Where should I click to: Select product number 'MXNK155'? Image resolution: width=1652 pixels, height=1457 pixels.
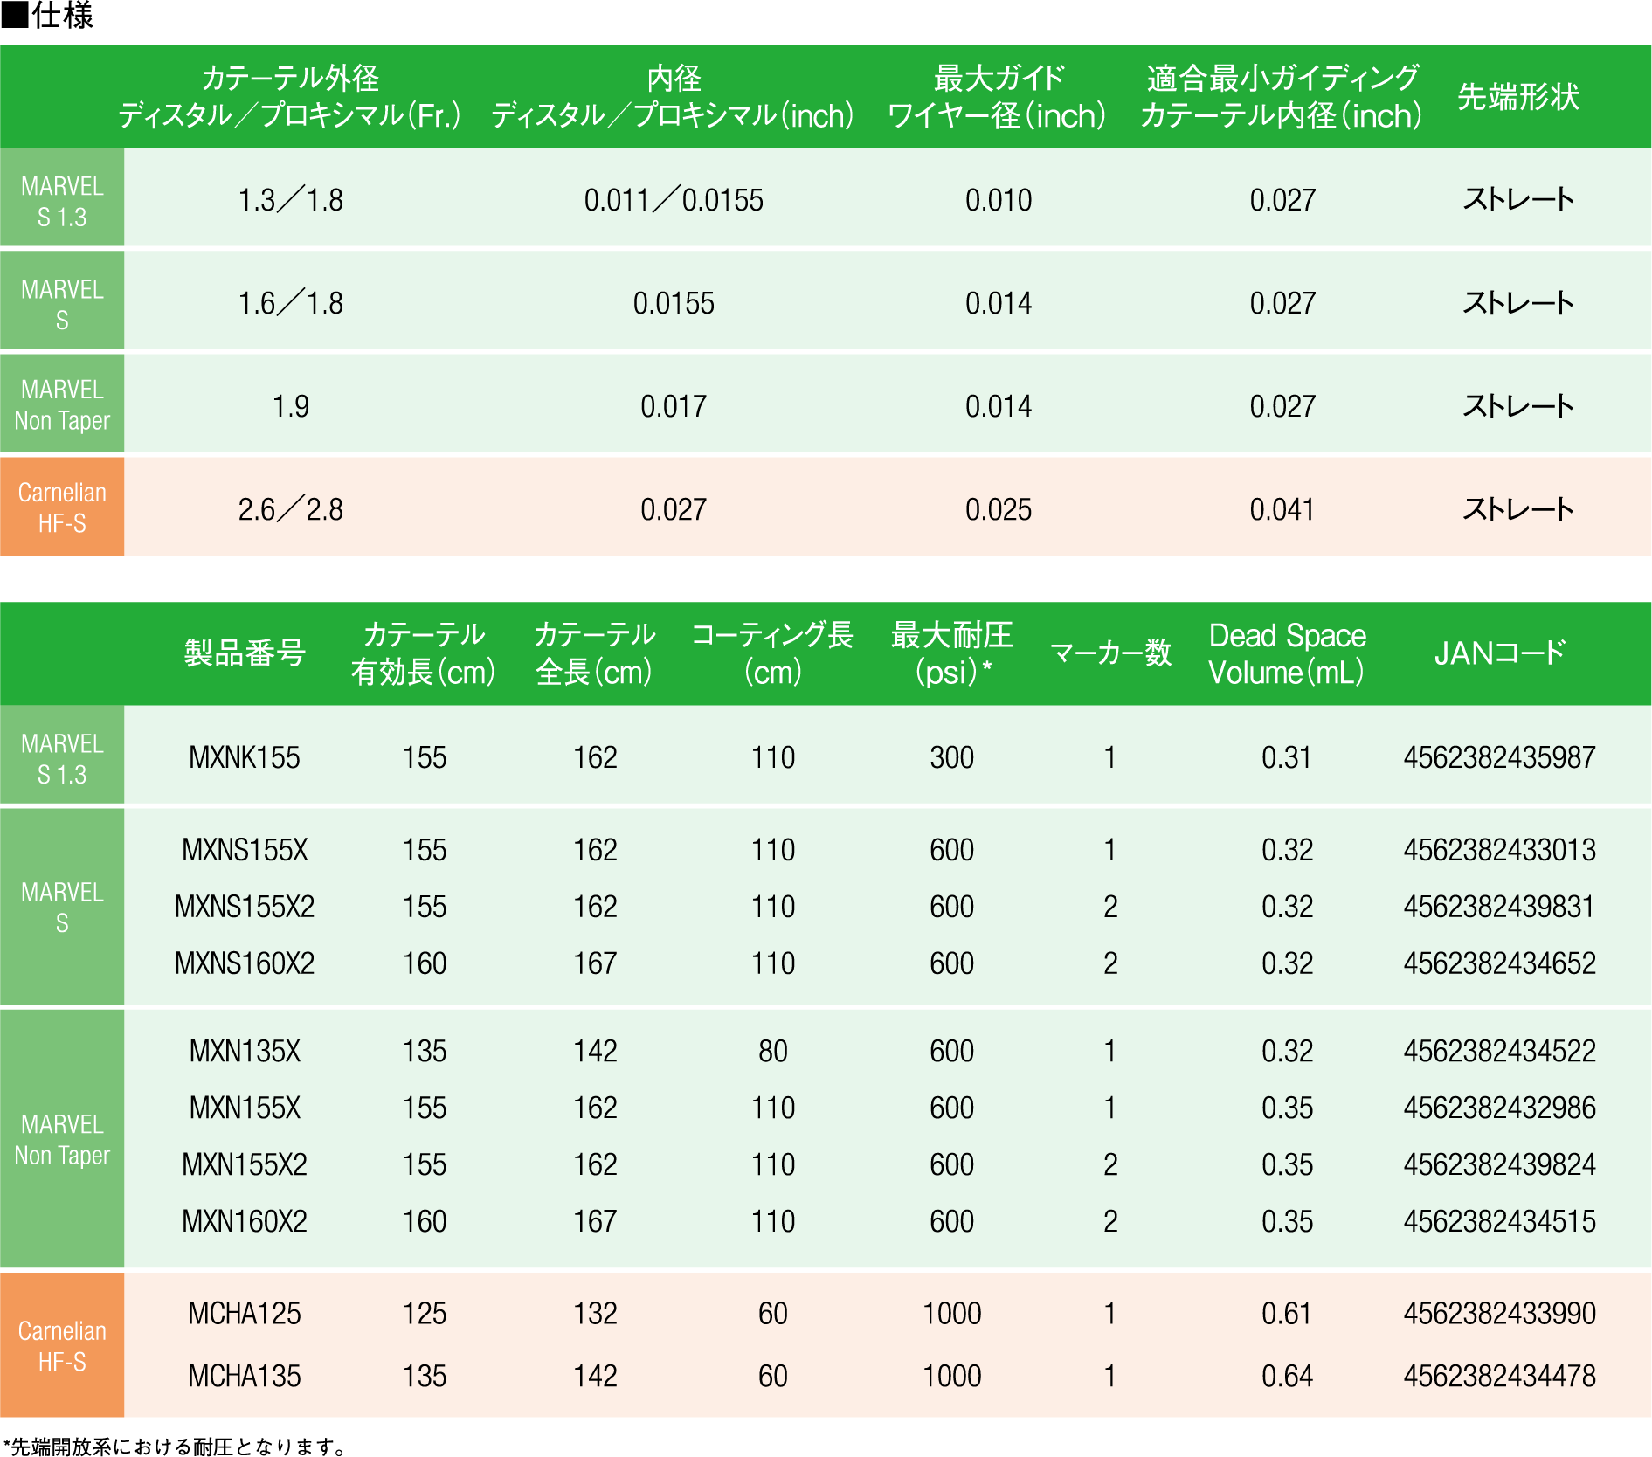(x=245, y=757)
